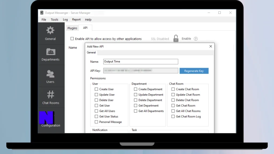Check the Create User permission
Screen dimensions: 274x154
(x=96, y=89)
